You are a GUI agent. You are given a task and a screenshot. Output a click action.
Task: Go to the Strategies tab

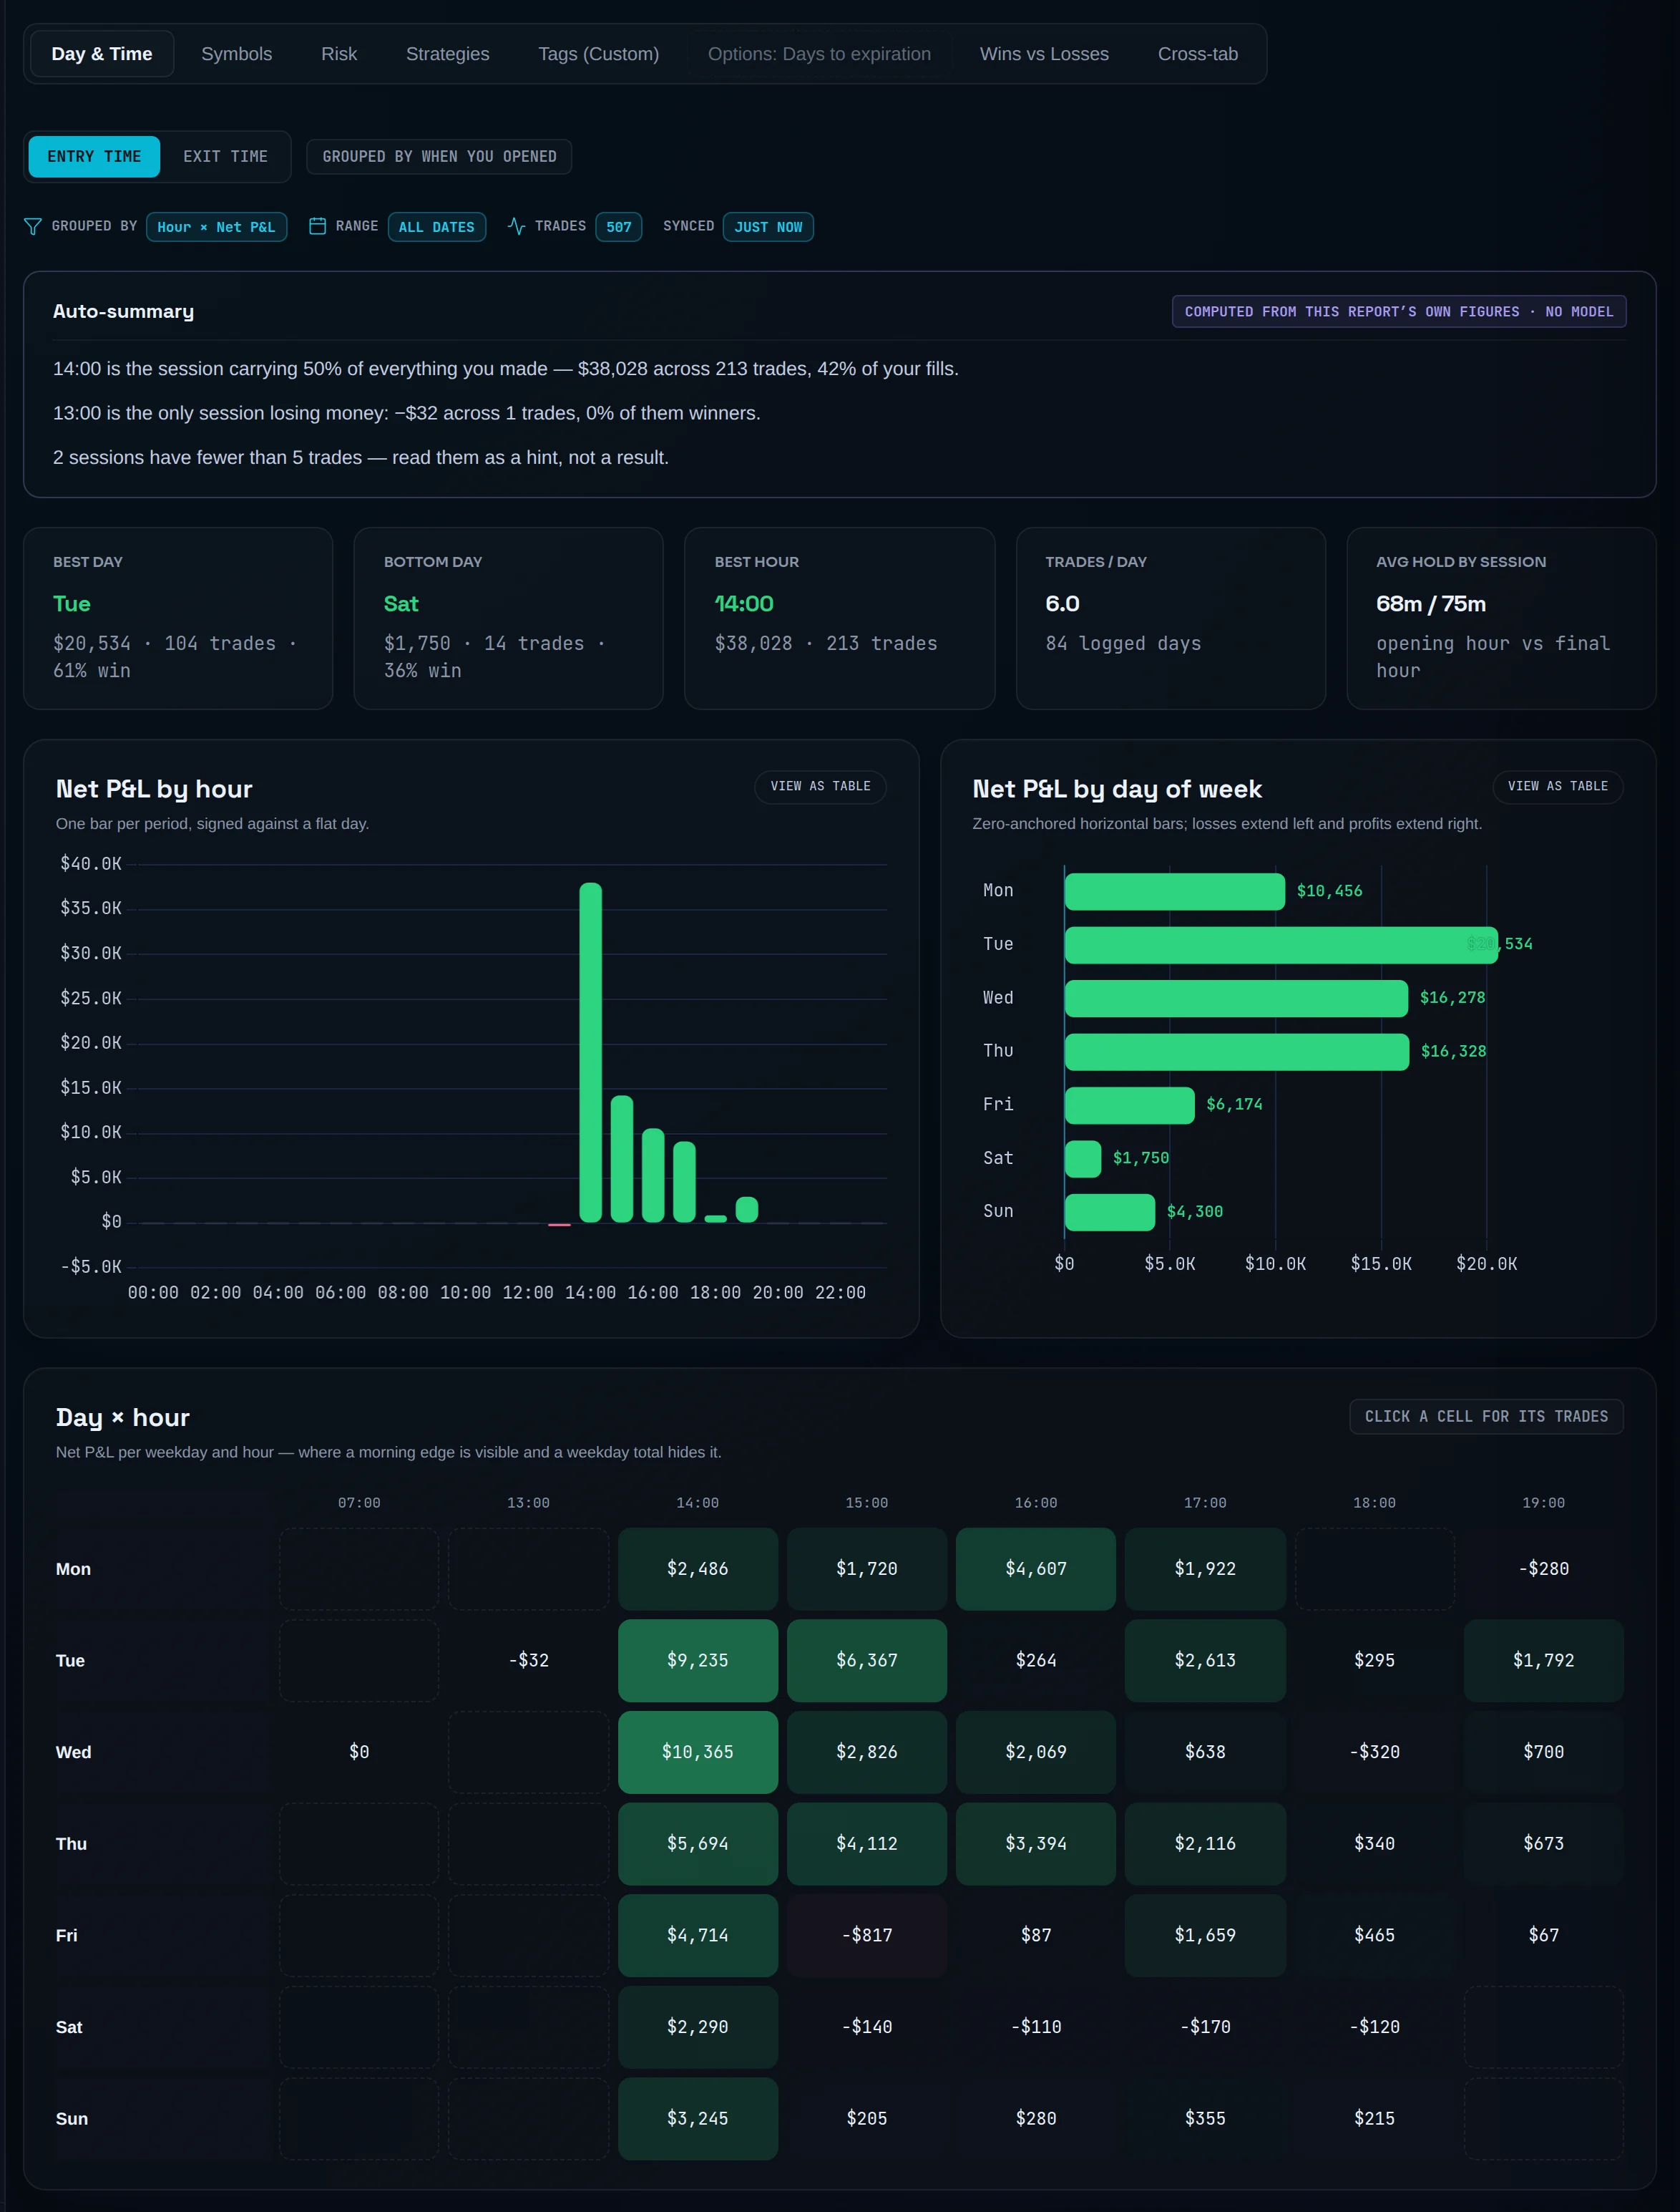click(448, 54)
